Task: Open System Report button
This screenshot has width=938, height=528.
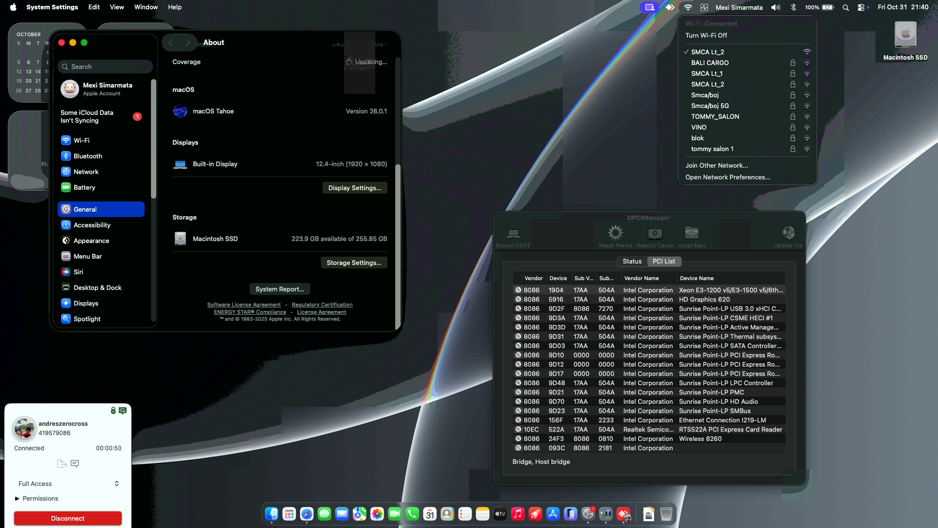Action: [279, 289]
